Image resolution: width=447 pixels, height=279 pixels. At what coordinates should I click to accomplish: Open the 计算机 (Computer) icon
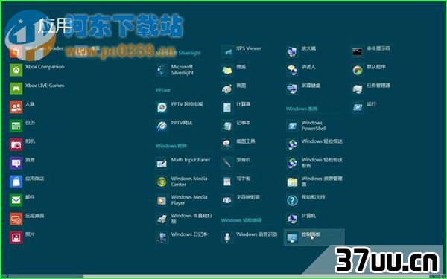tap(292, 219)
